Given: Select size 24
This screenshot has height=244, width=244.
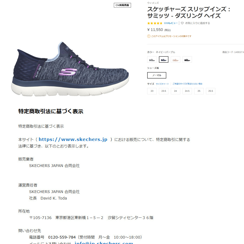Looking at the screenshot, I should 175,91.
